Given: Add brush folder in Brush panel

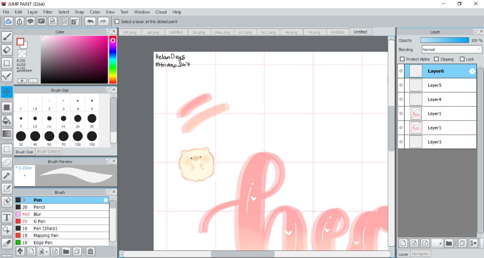Looking at the screenshot, I should pyautogui.click(x=66, y=251).
